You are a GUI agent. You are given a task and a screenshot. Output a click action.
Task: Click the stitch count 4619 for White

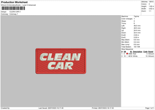coord(130,56)
